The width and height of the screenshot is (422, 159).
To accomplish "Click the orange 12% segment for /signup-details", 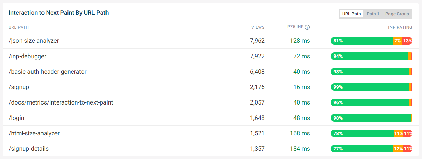I will [398, 149].
